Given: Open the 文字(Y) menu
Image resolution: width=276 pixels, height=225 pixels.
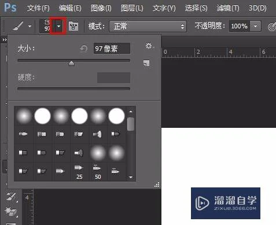Looking at the screenshot, I should (164, 8).
